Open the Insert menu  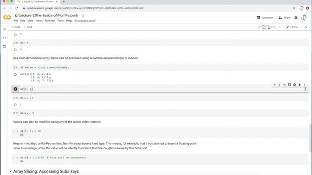(39, 20)
